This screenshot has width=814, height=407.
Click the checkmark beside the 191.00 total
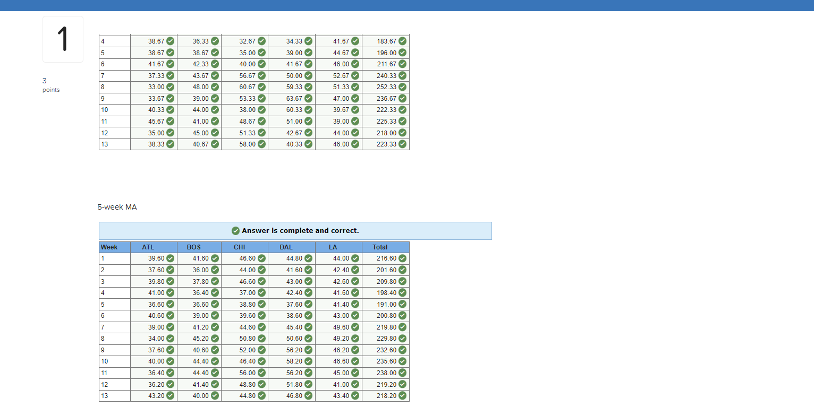402,304
